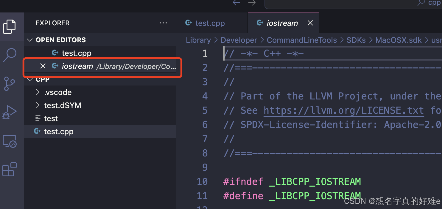The image size is (442, 209).
Task: Open the Explorer more actions menu
Action: tap(163, 23)
